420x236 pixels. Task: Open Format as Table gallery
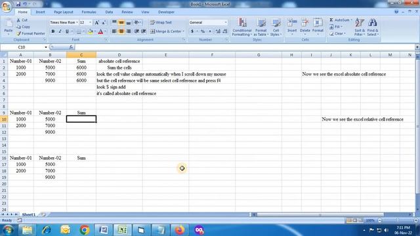click(x=261, y=27)
